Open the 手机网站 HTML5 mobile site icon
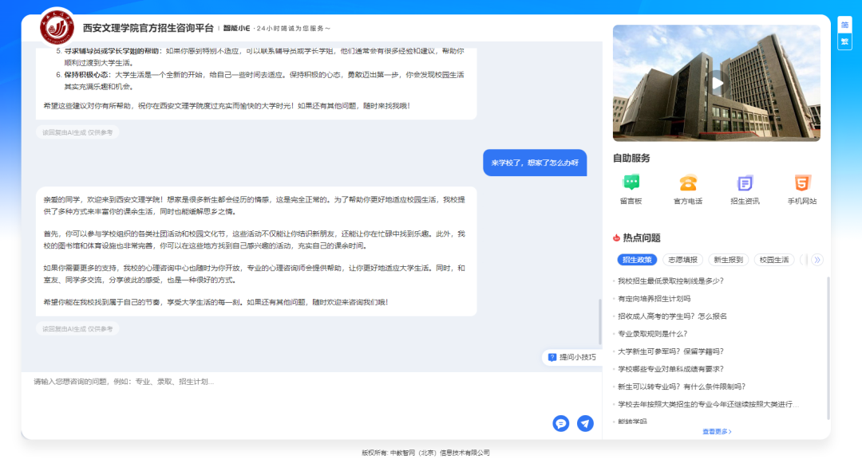The height and width of the screenshot is (467, 862). click(802, 183)
